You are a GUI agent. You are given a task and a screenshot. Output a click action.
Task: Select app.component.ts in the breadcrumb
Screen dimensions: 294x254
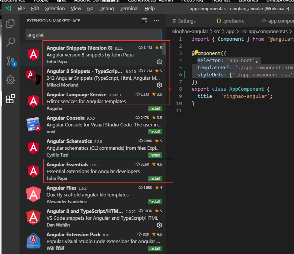coord(268,32)
